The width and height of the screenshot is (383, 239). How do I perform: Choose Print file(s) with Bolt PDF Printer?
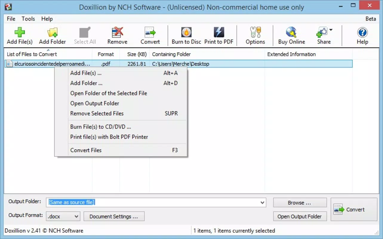(121, 137)
